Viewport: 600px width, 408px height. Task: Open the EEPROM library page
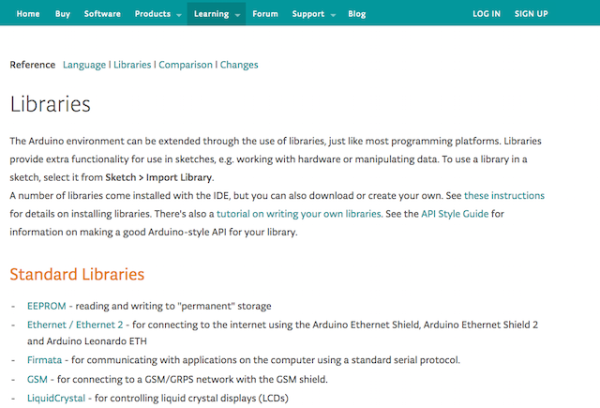[47, 306]
